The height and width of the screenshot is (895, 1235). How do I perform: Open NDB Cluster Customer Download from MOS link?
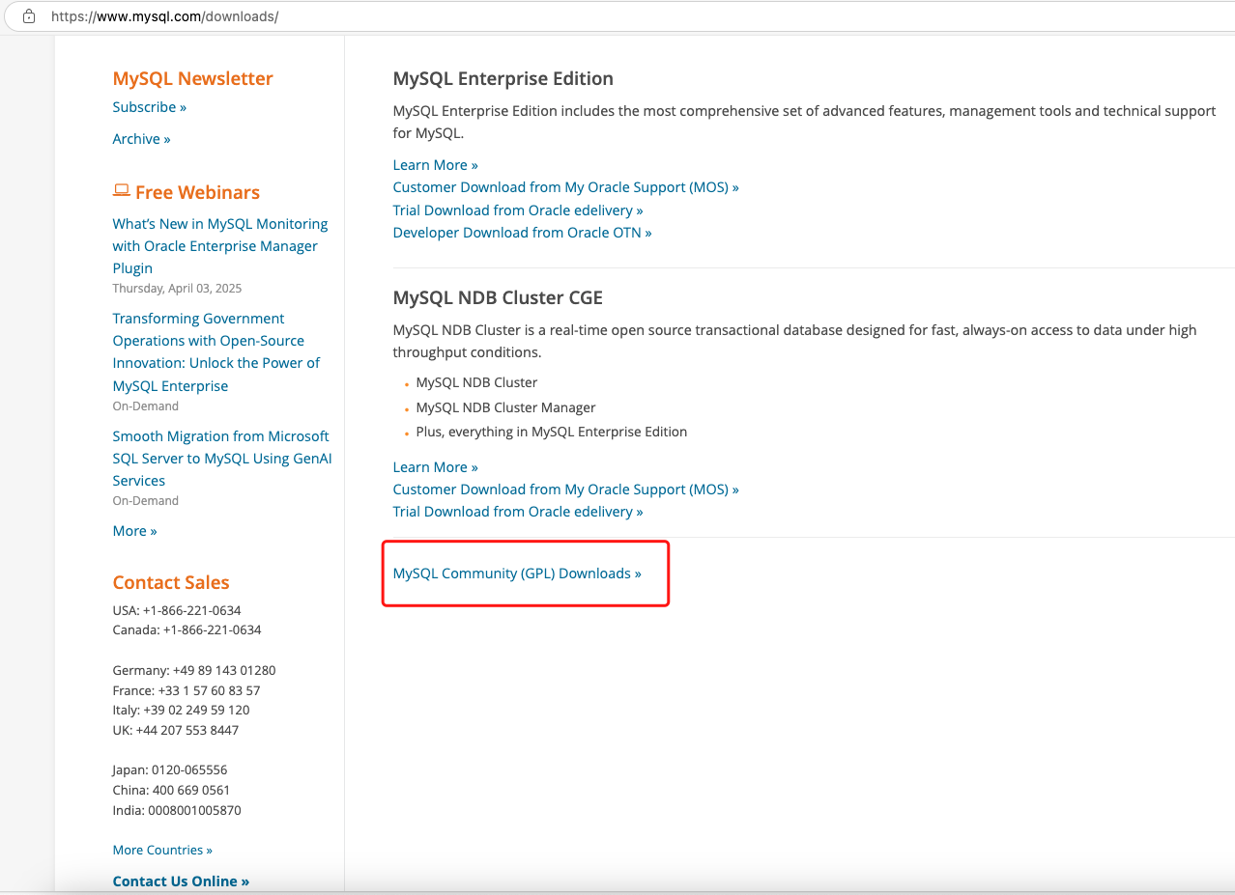565,489
